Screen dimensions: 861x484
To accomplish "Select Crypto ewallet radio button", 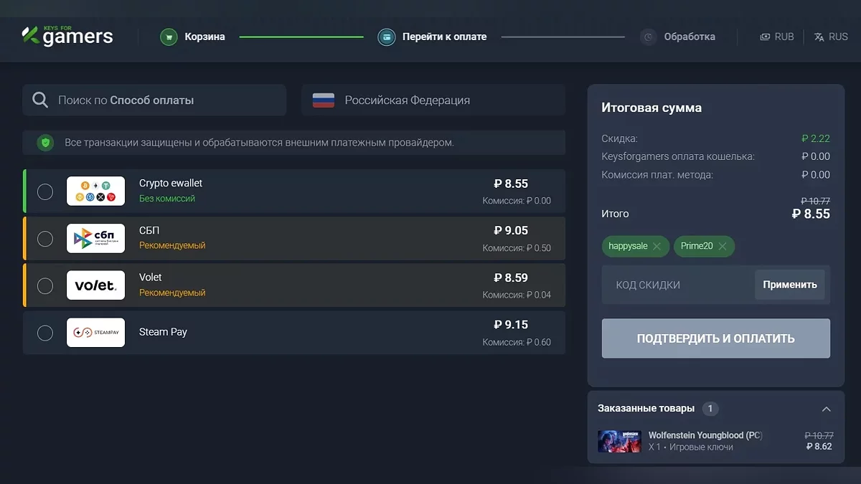I will [x=45, y=191].
